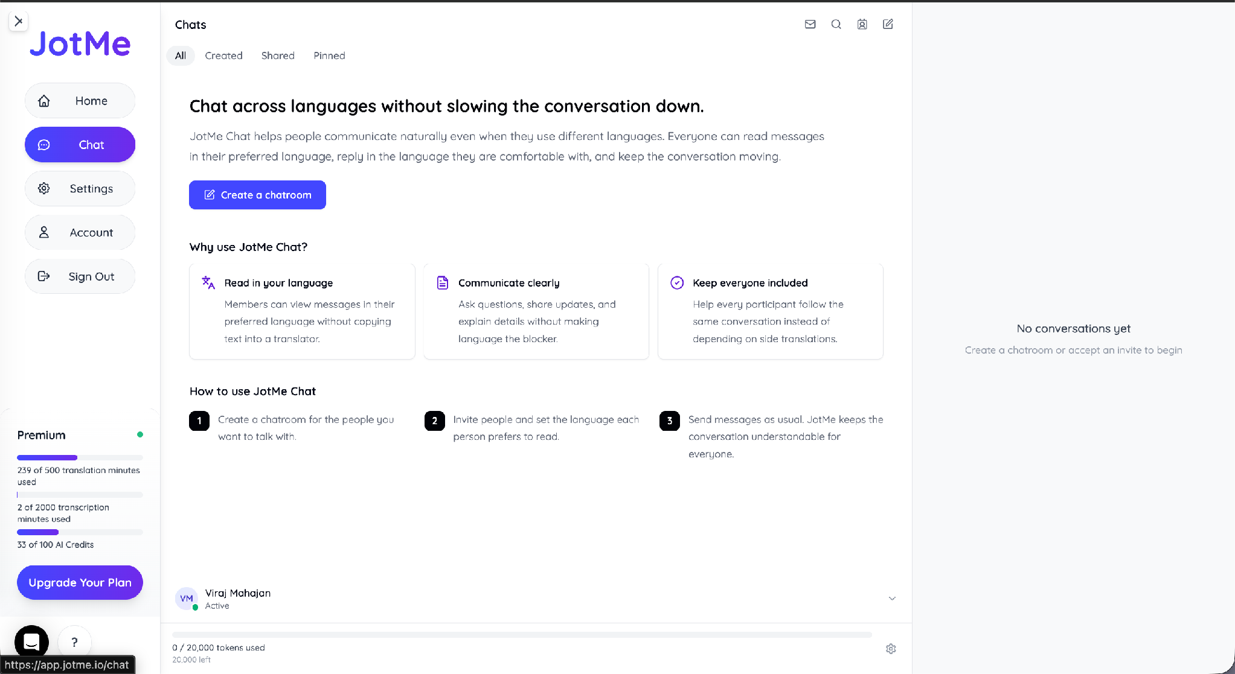Click the Settings gear icon in sidebar

[44, 188]
